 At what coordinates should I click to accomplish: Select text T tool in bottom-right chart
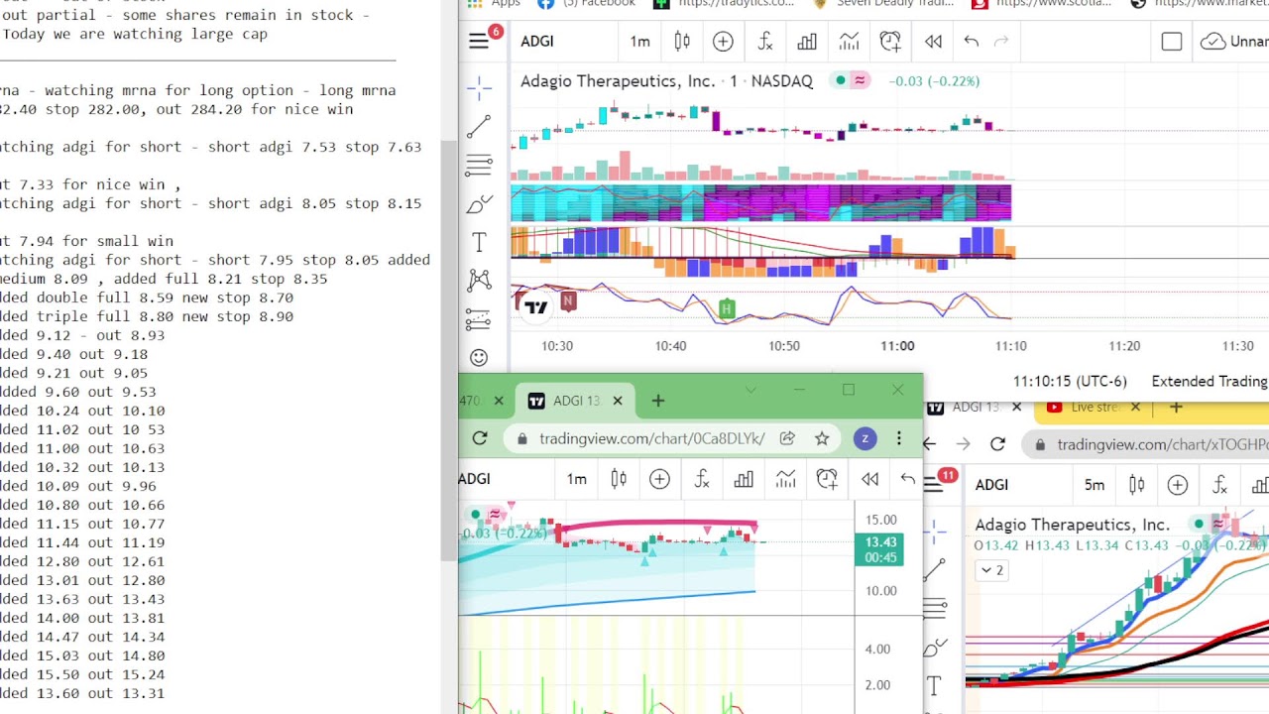coord(934,685)
